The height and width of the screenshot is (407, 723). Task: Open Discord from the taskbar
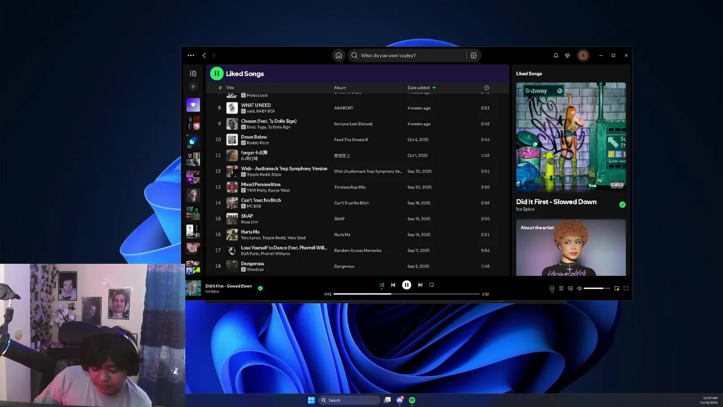click(x=400, y=400)
